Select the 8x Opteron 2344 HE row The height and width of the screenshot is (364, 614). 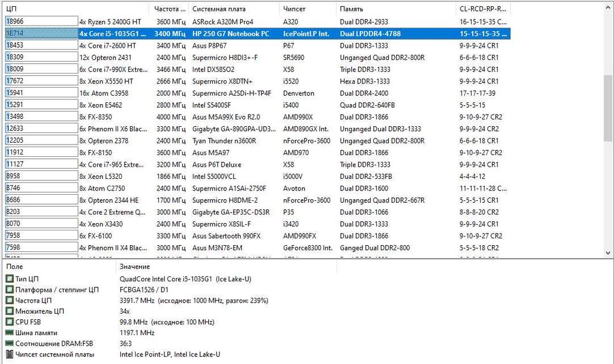[x=258, y=200]
